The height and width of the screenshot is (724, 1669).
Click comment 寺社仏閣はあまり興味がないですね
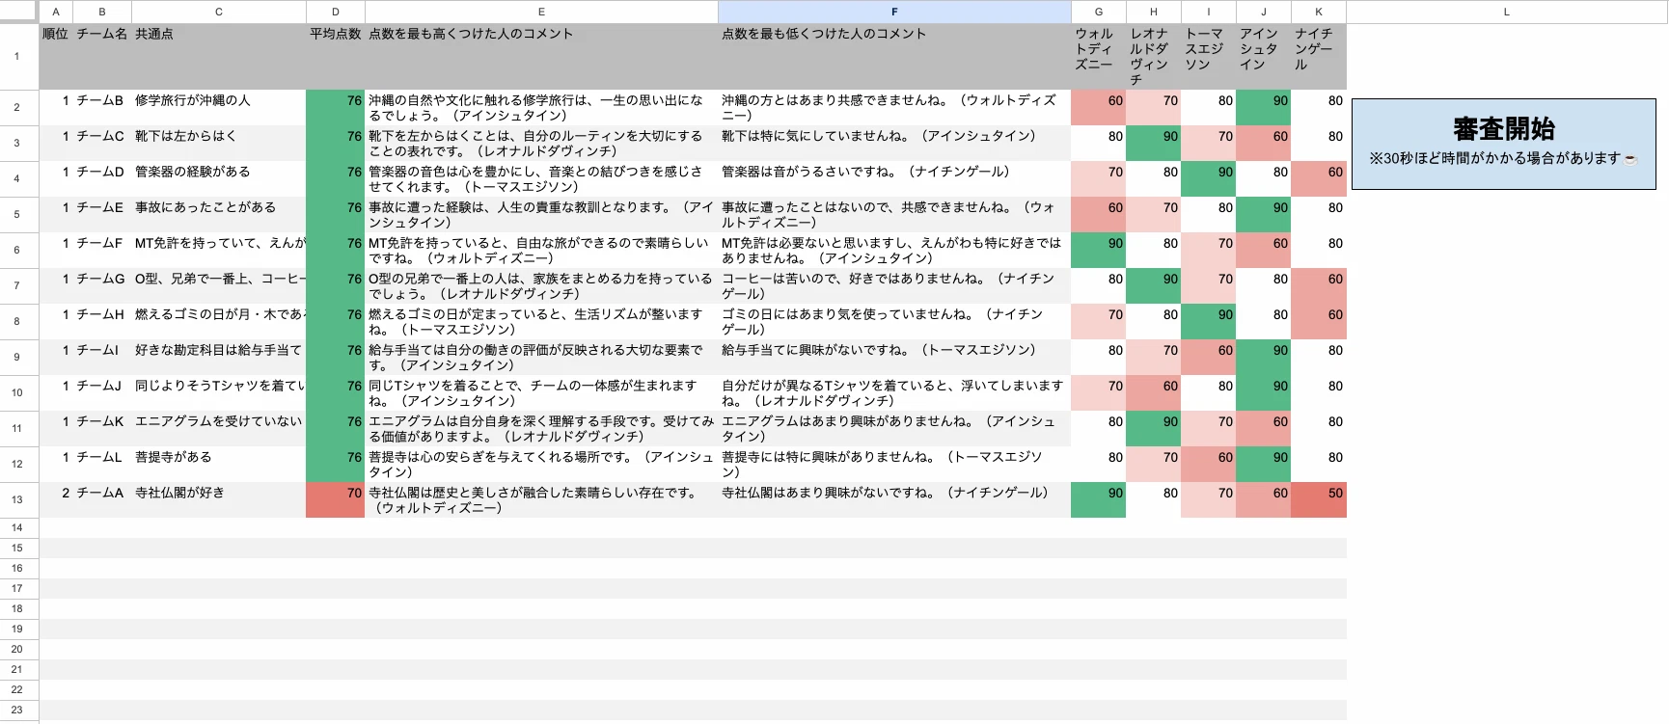point(894,499)
